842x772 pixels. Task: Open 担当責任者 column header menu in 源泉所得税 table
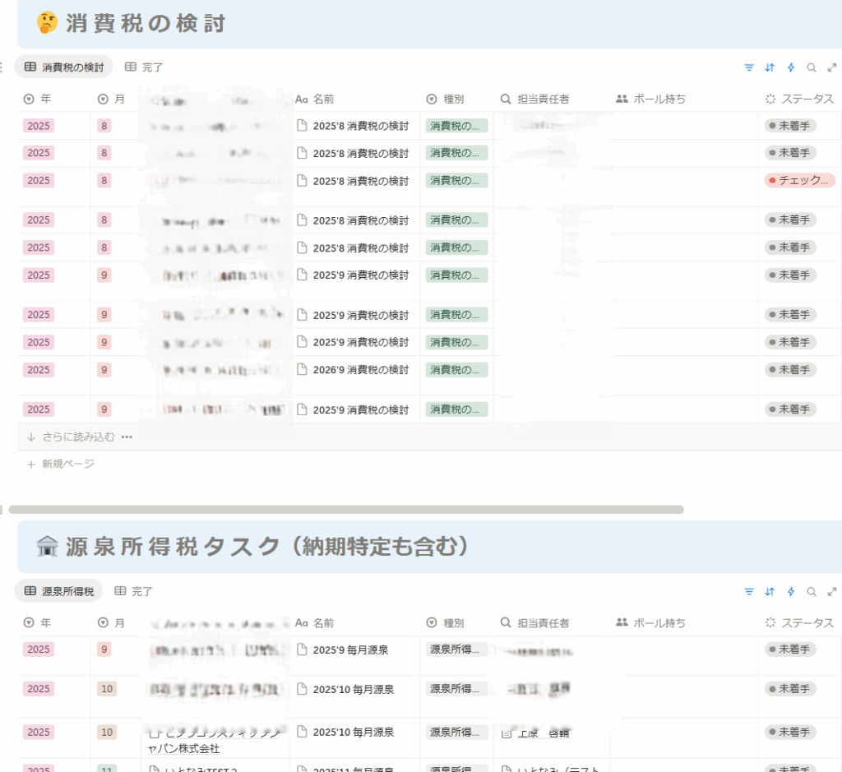coord(543,623)
